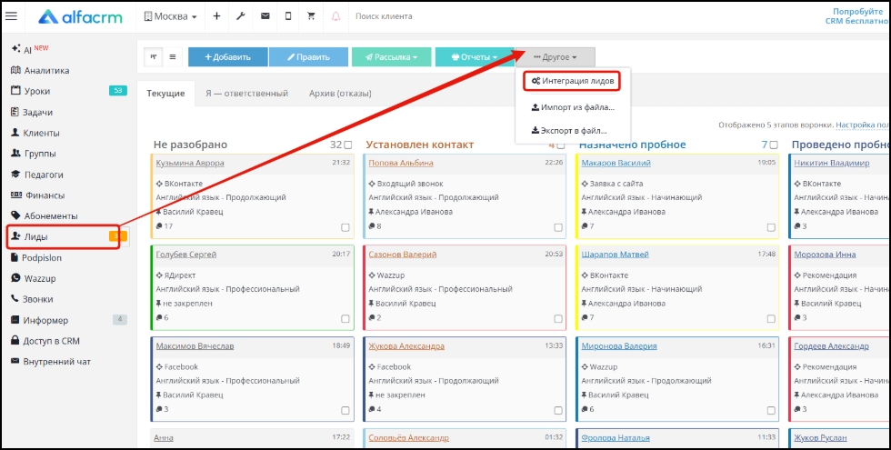Open Настройка link for funnel stages

click(862, 125)
